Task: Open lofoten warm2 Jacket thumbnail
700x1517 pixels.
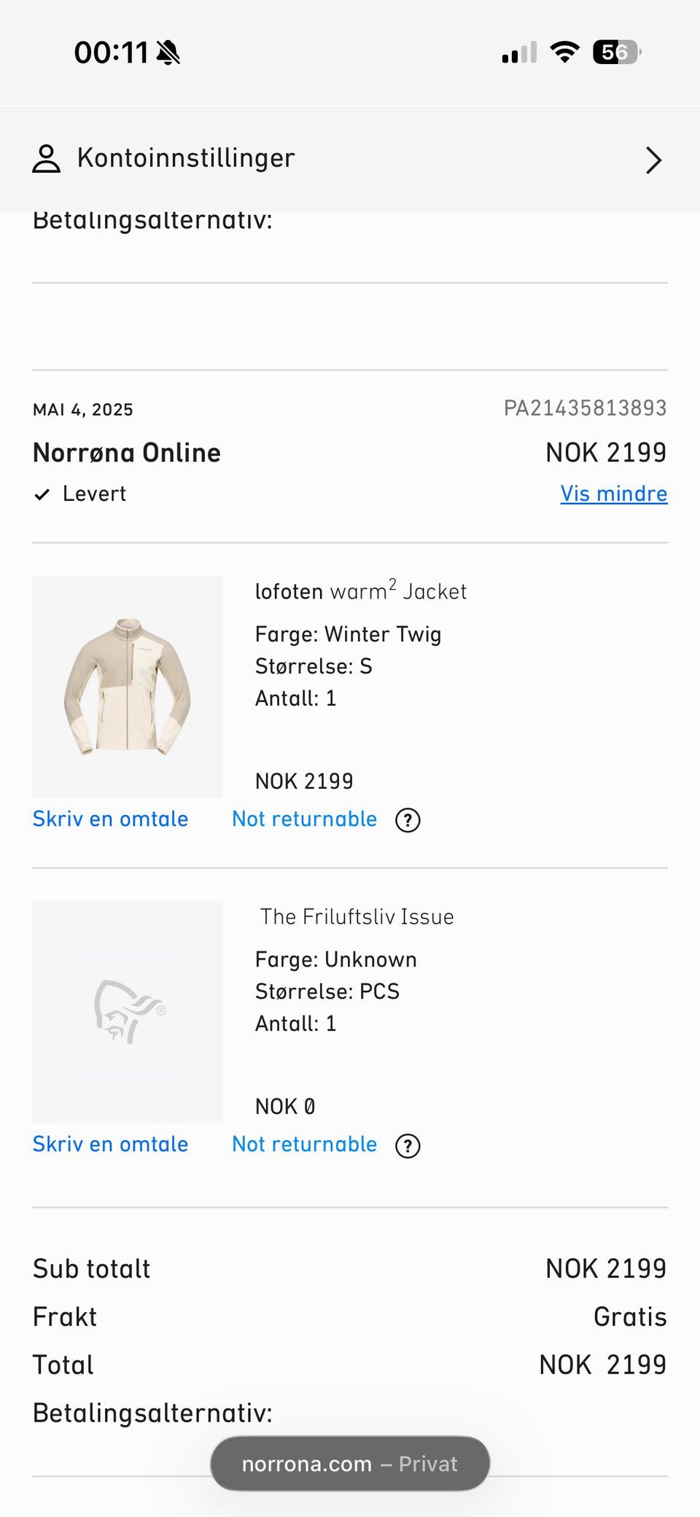Action: pyautogui.click(x=128, y=686)
